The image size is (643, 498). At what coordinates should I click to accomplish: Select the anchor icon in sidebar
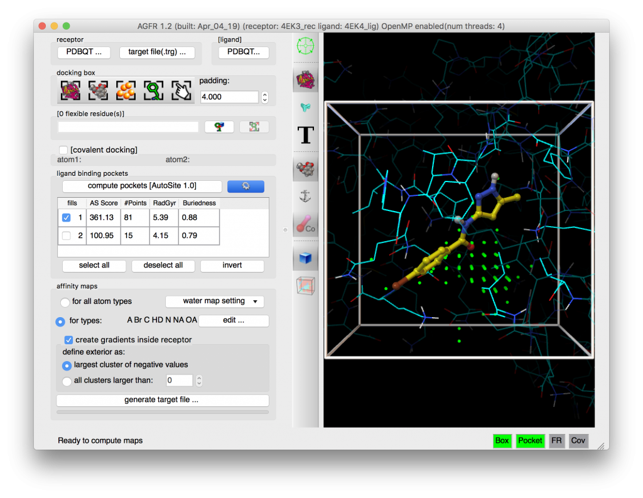point(306,195)
